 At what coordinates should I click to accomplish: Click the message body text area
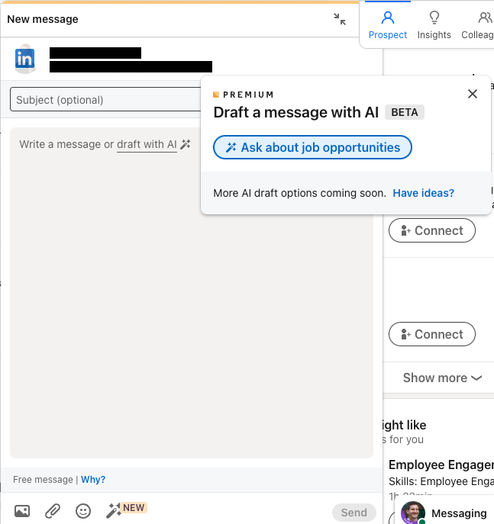click(x=192, y=292)
